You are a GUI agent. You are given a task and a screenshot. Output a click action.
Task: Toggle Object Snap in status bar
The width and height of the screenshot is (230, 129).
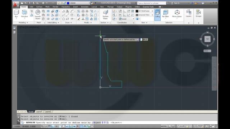[x=60, y=126]
